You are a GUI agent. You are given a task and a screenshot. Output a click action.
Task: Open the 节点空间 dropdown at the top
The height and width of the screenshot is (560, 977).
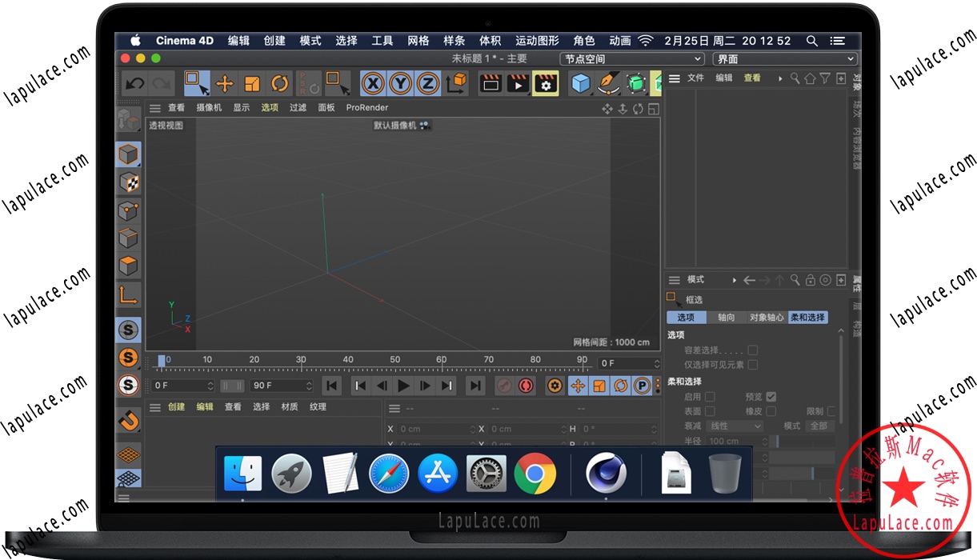coord(631,58)
